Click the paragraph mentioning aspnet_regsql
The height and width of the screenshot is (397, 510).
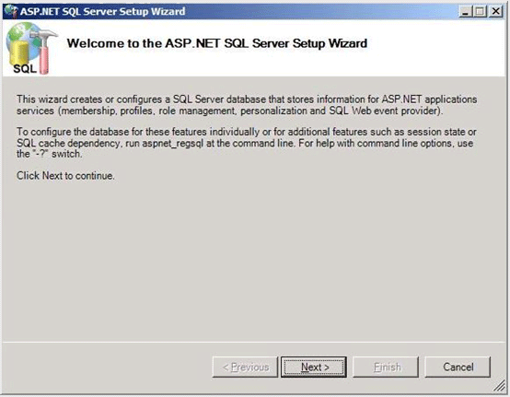pyautogui.click(x=247, y=143)
